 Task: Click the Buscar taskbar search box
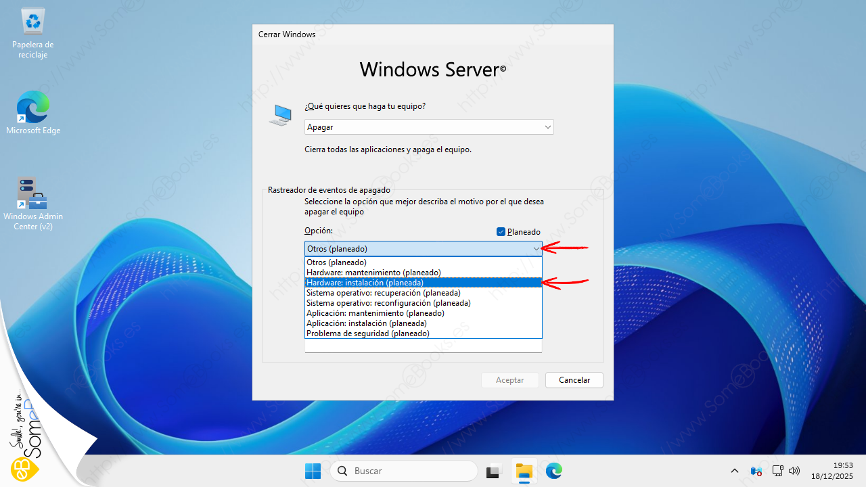pos(404,471)
